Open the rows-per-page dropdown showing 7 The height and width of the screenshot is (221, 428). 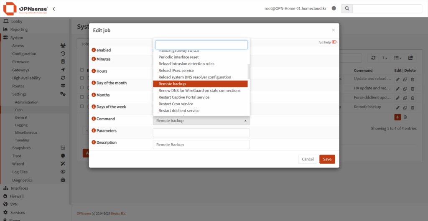[385, 58]
